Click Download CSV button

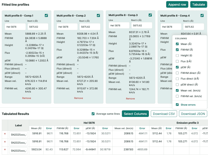[164, 114]
